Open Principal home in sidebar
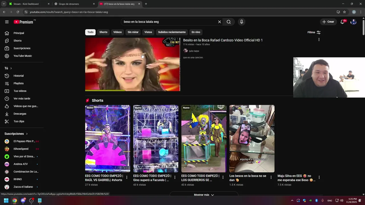Screen dimensions: 365x205 tap(22, 33)
